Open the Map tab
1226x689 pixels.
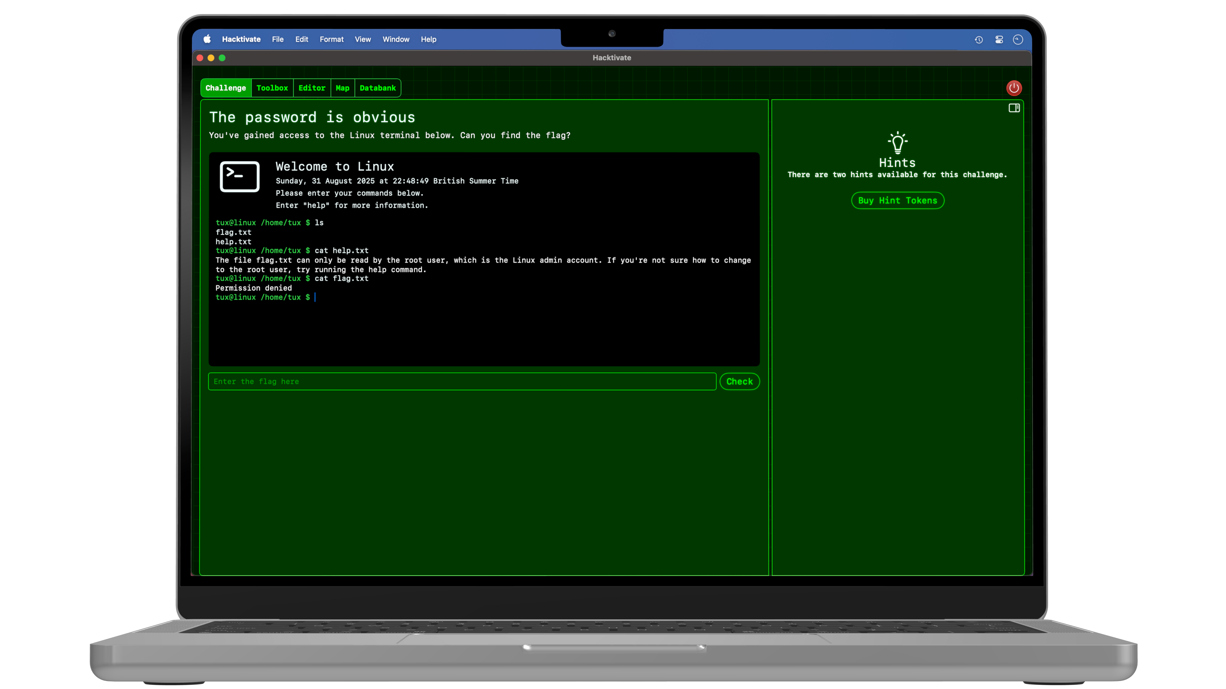[342, 88]
